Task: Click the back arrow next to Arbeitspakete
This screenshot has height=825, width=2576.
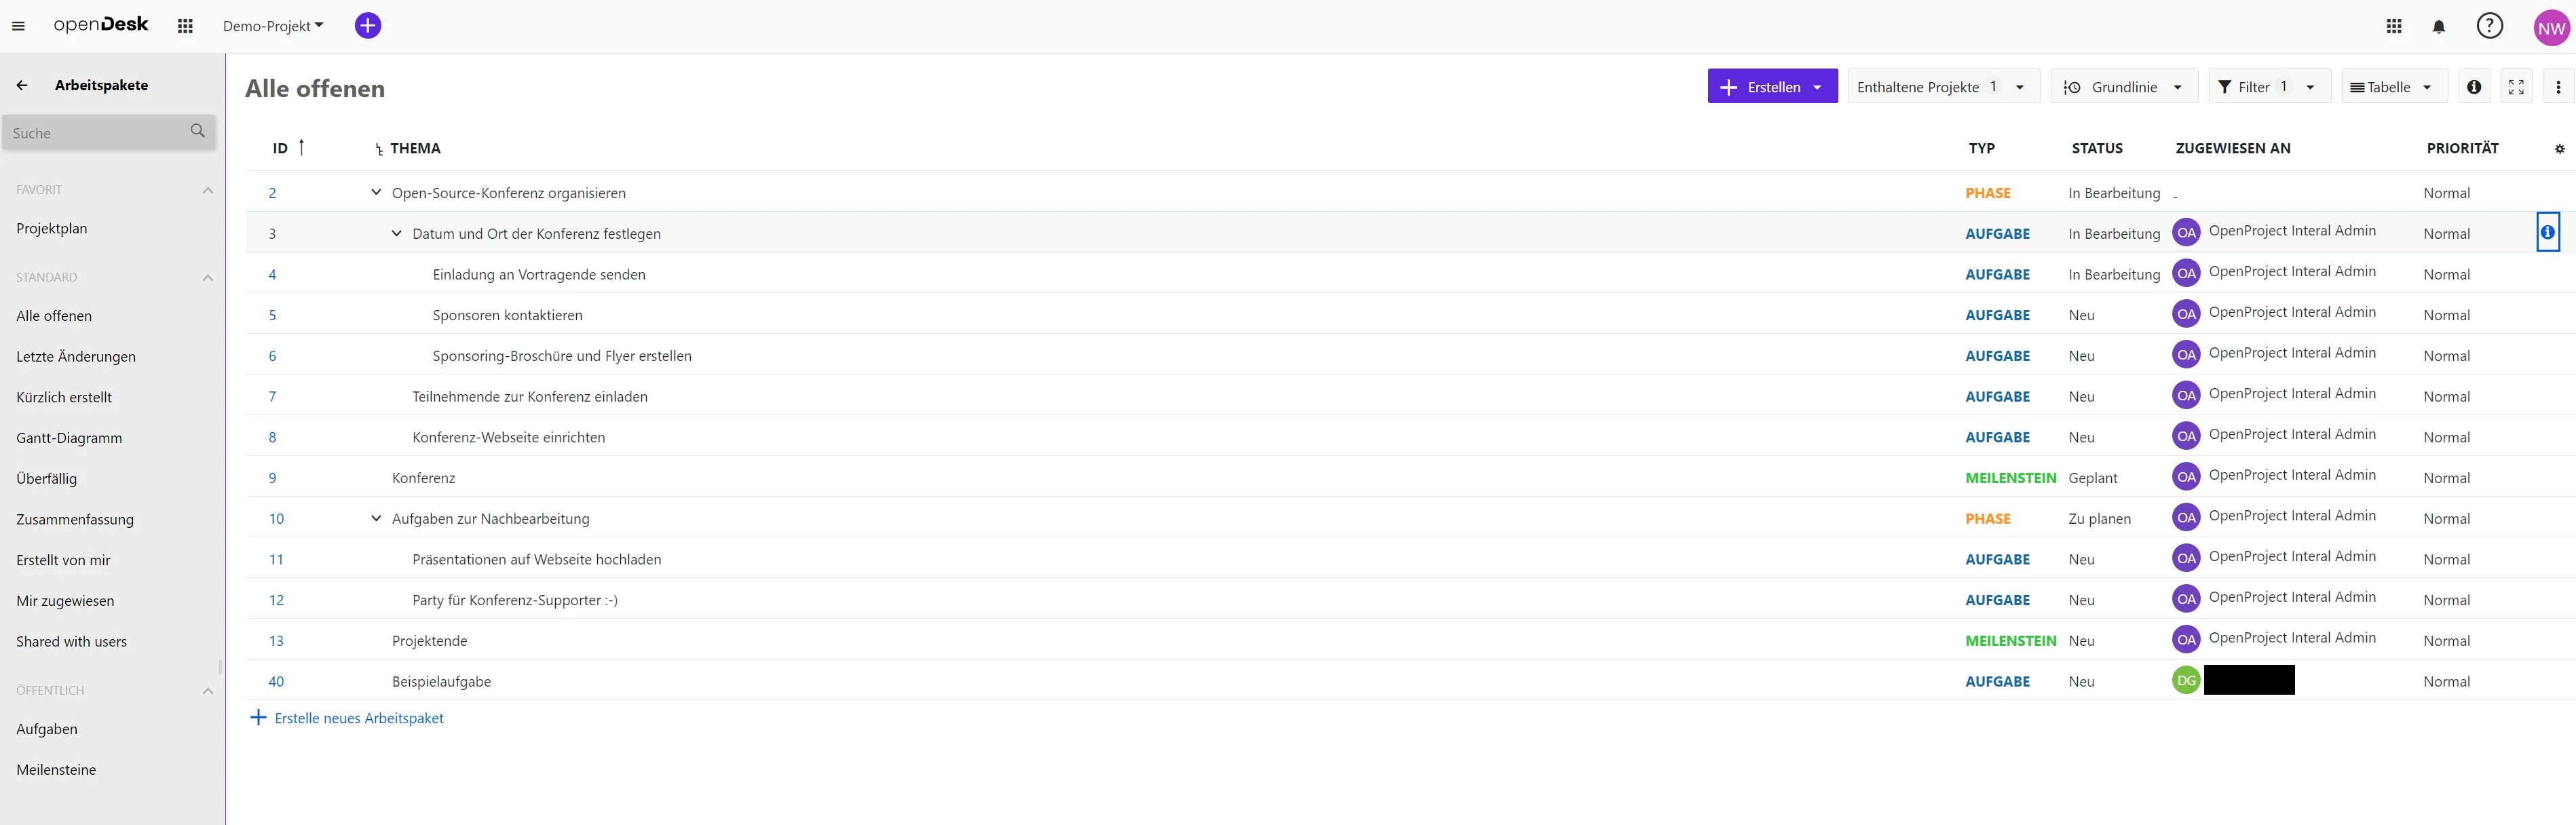Action: (22, 85)
